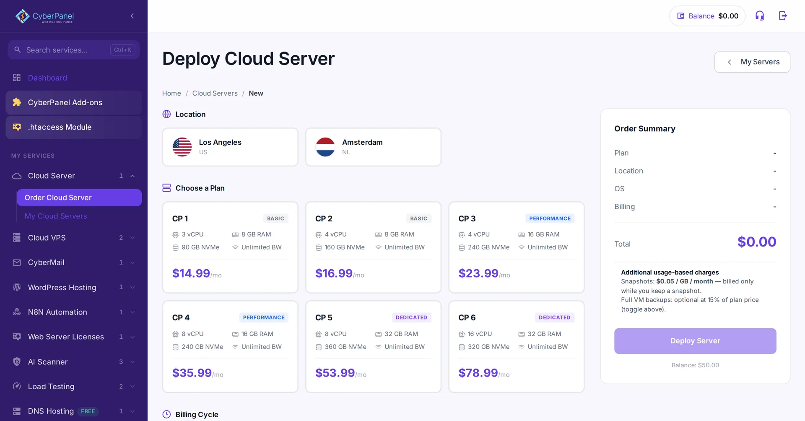Choose the CP 6 plan card

point(517,347)
